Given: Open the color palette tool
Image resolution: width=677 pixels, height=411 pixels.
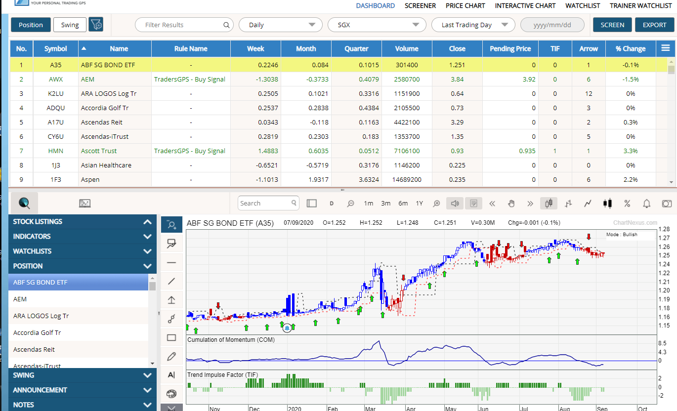Looking at the screenshot, I should 171,394.
